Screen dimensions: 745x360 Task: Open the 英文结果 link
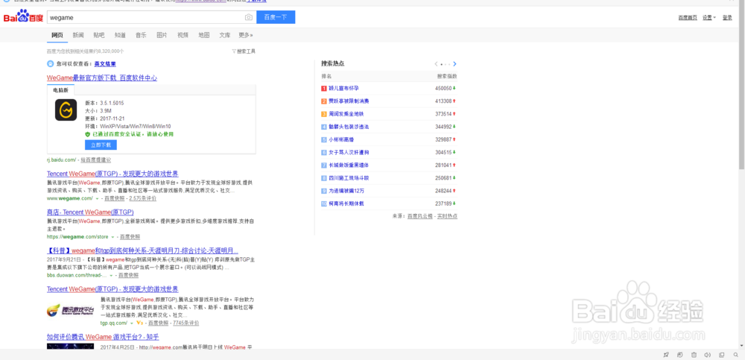tap(105, 63)
